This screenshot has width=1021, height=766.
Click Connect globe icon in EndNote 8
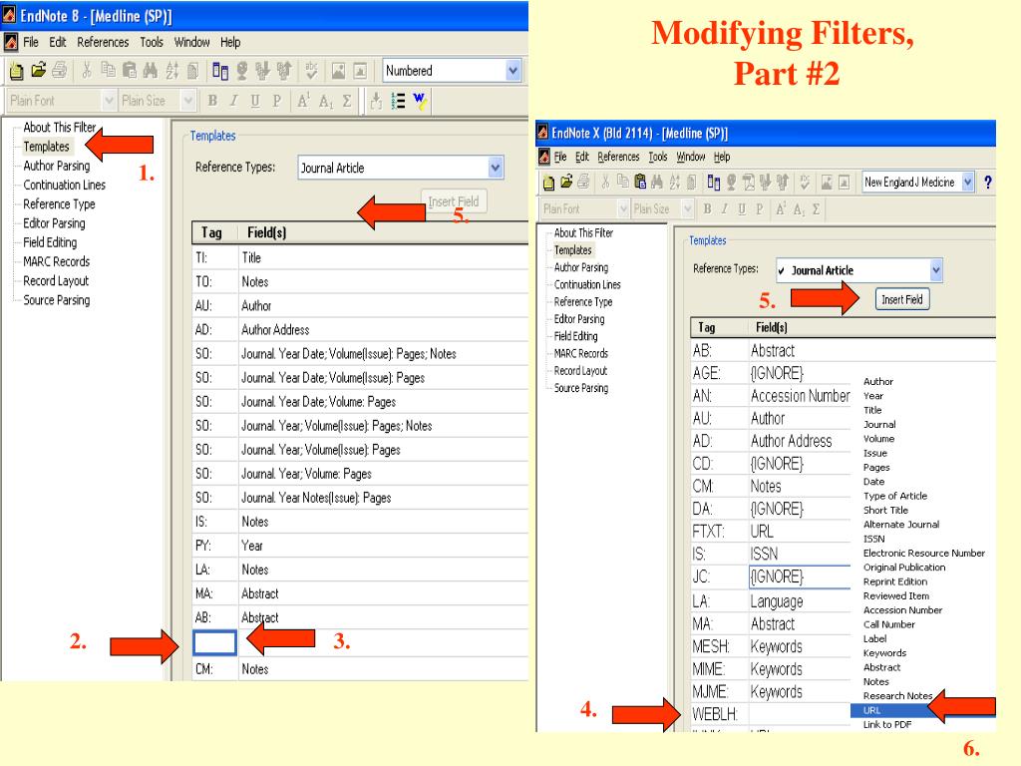pyautogui.click(x=241, y=71)
